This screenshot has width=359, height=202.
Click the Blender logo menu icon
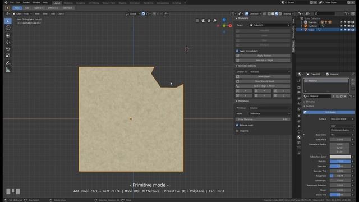coord(6,2)
